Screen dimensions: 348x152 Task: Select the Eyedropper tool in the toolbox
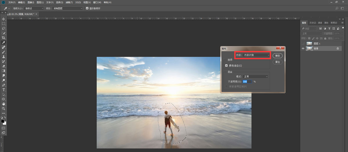3,43
